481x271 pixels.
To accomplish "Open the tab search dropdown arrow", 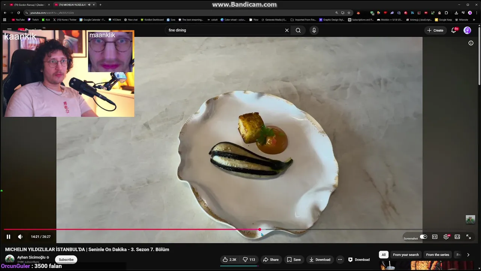I will coord(4,5).
